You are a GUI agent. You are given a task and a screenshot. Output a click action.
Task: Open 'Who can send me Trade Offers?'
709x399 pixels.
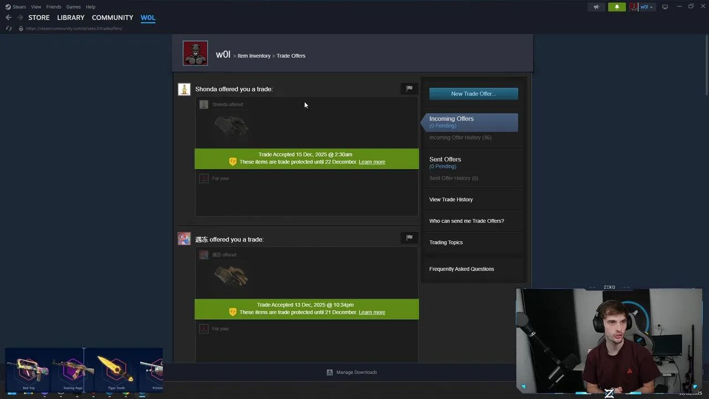tap(466, 221)
